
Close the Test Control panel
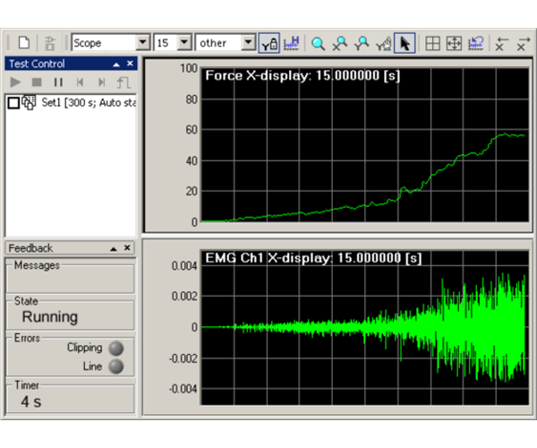click(x=130, y=64)
